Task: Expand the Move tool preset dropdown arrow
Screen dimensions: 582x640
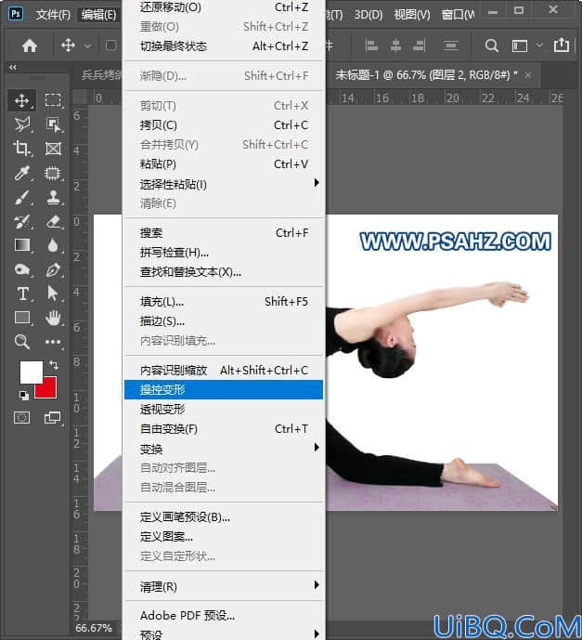Action: click(x=87, y=46)
